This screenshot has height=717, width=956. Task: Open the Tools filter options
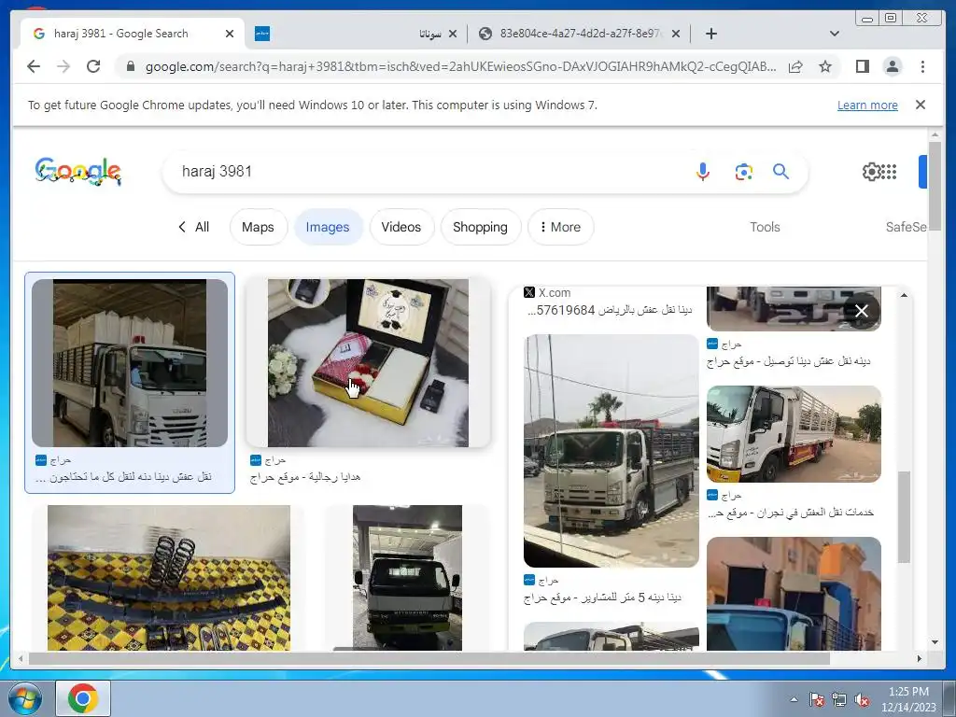click(765, 227)
